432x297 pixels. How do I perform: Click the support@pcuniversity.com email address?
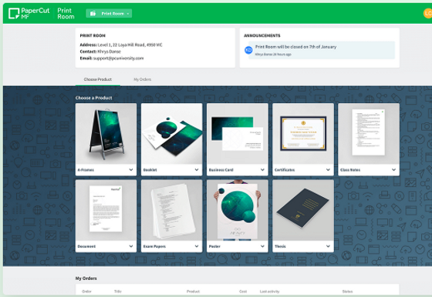(118, 58)
